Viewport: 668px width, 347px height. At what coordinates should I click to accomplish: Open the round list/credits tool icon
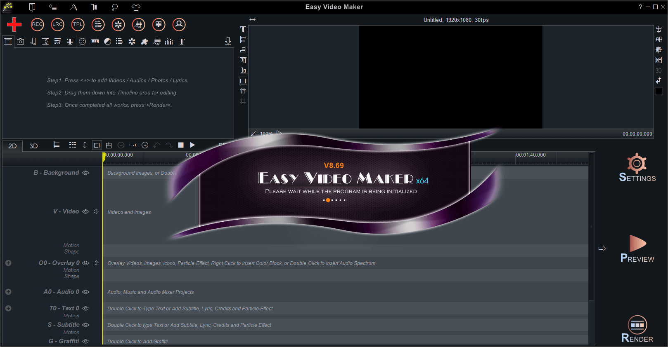click(x=98, y=24)
